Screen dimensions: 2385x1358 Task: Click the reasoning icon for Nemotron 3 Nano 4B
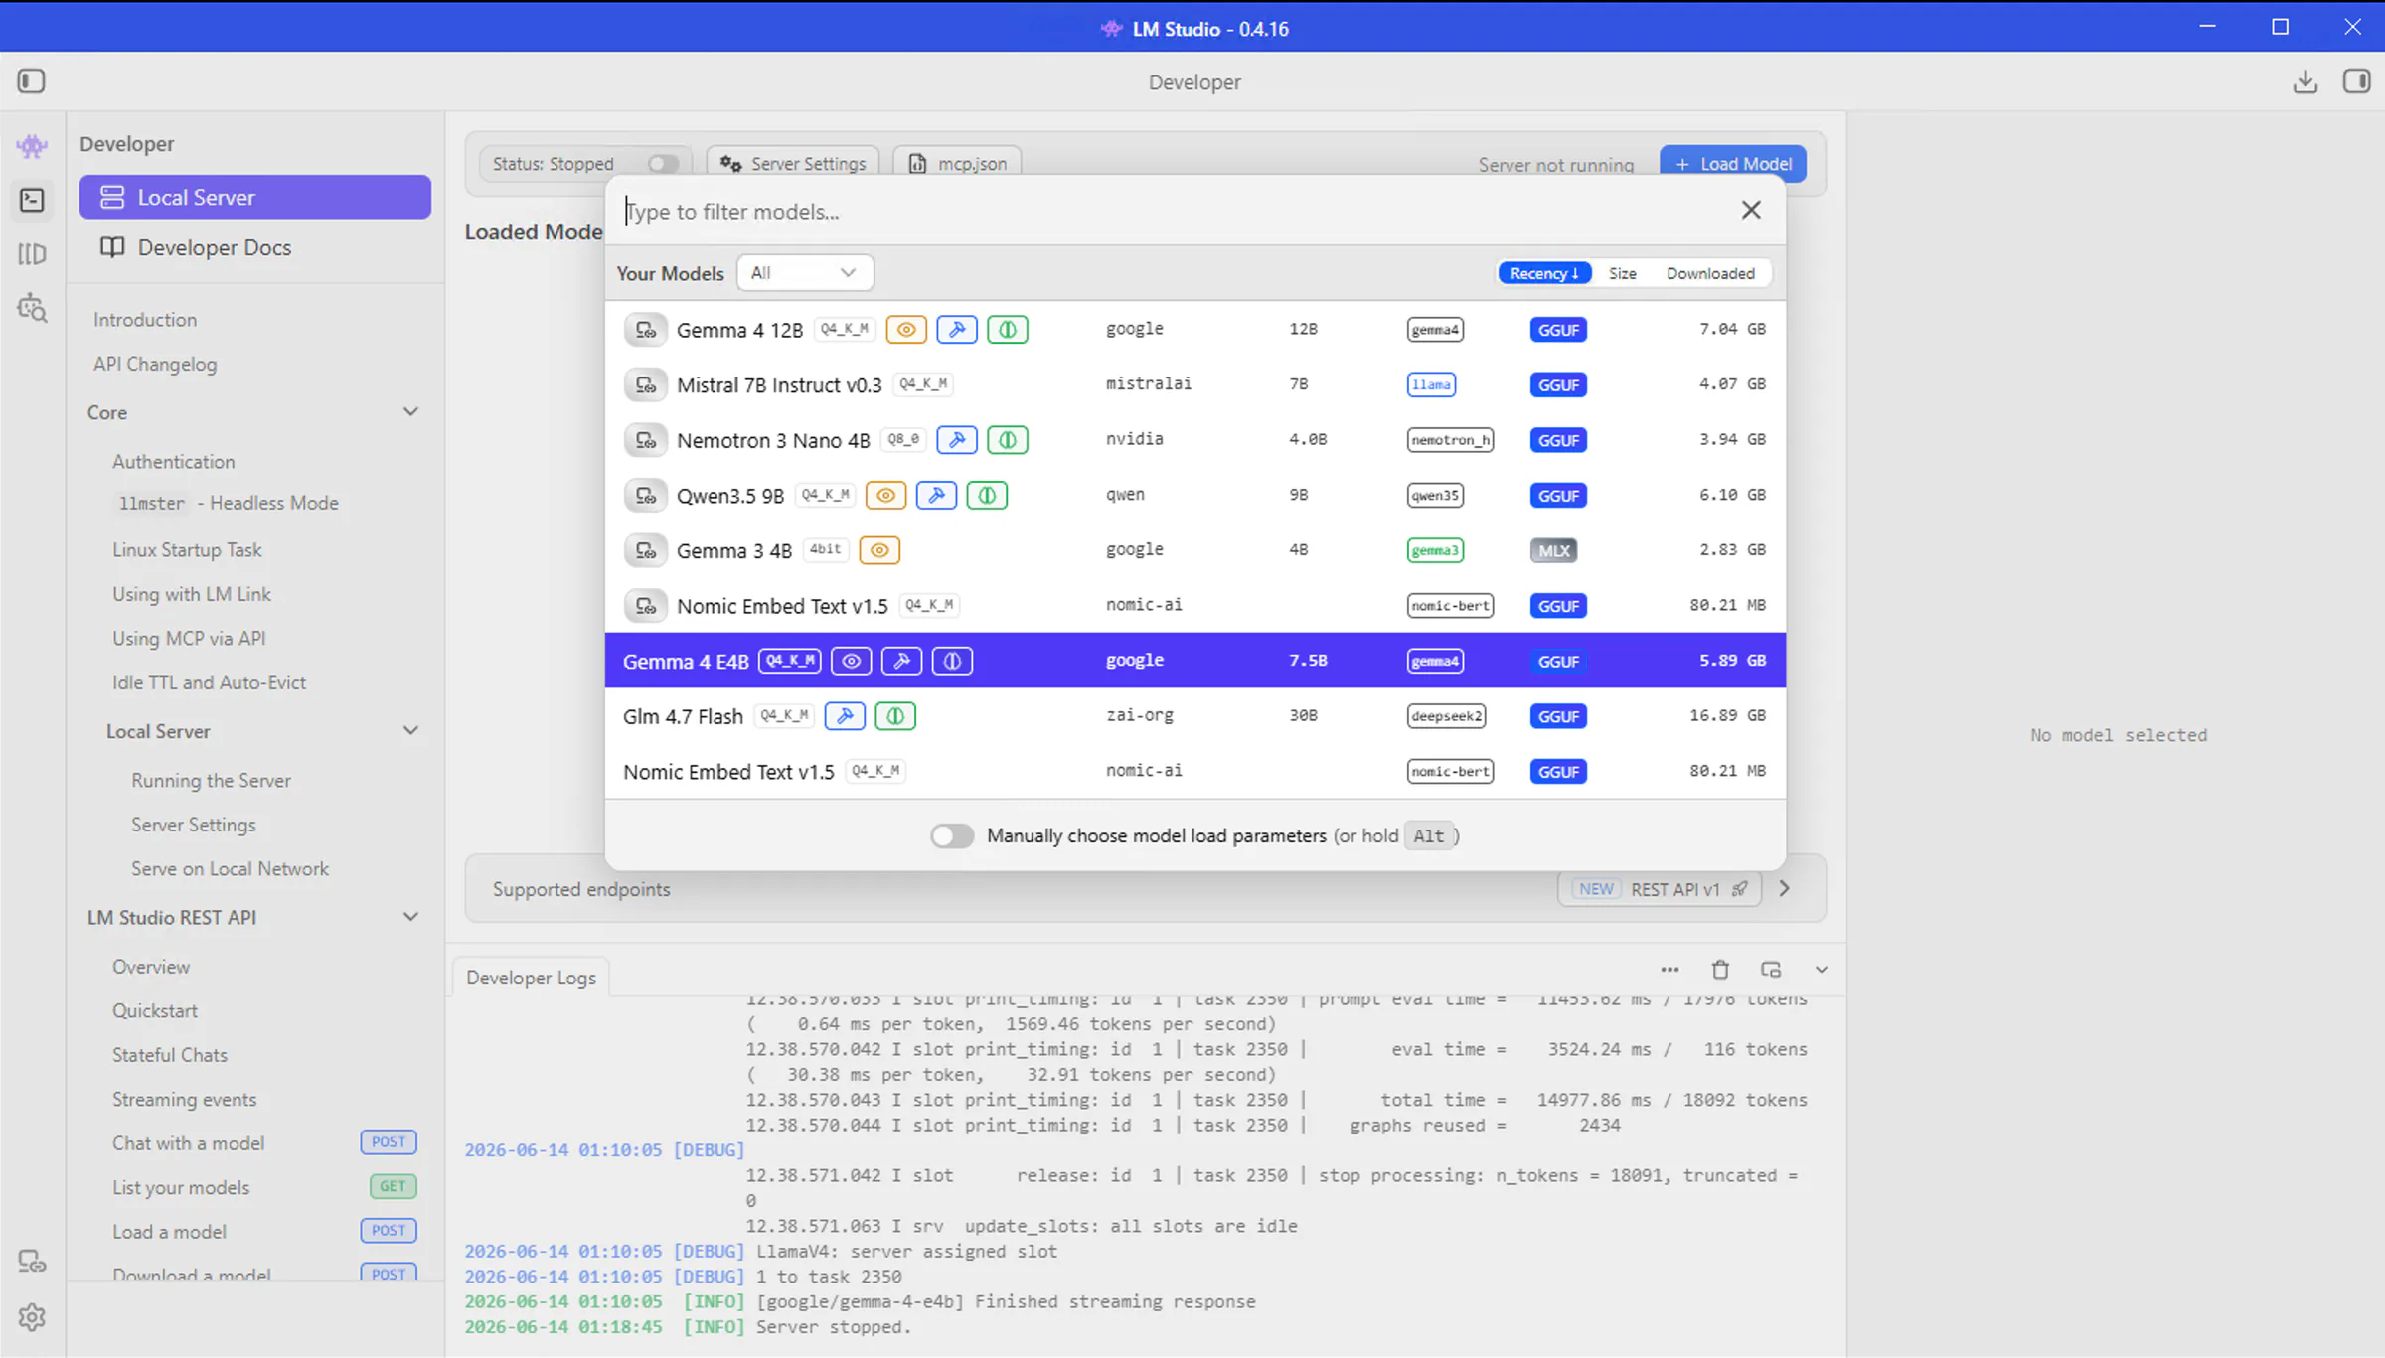coord(1008,440)
